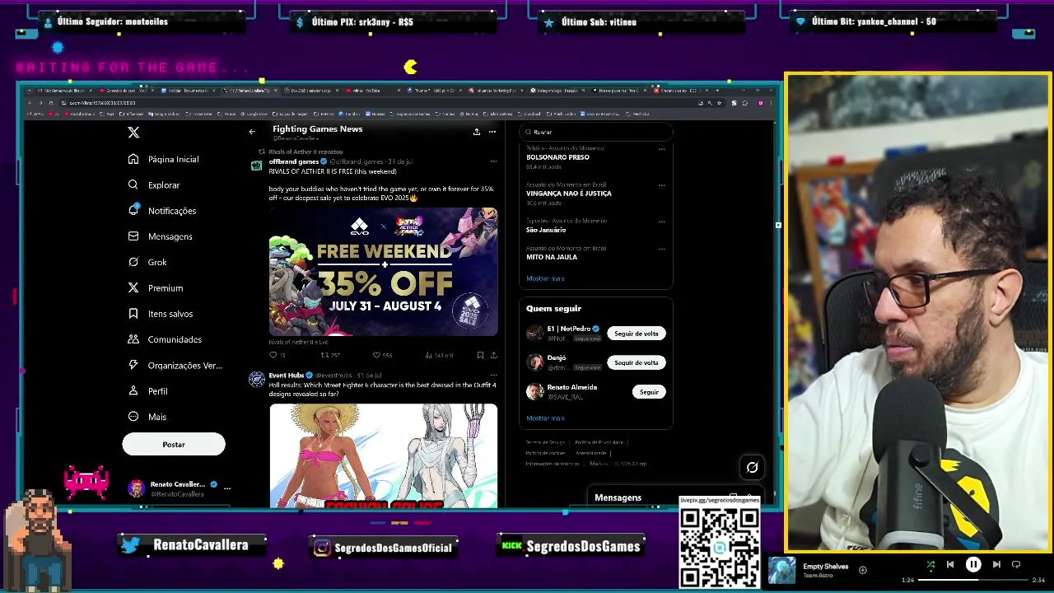Open options for MITO NA JAULA trend
1054x593 pixels.
click(x=661, y=249)
